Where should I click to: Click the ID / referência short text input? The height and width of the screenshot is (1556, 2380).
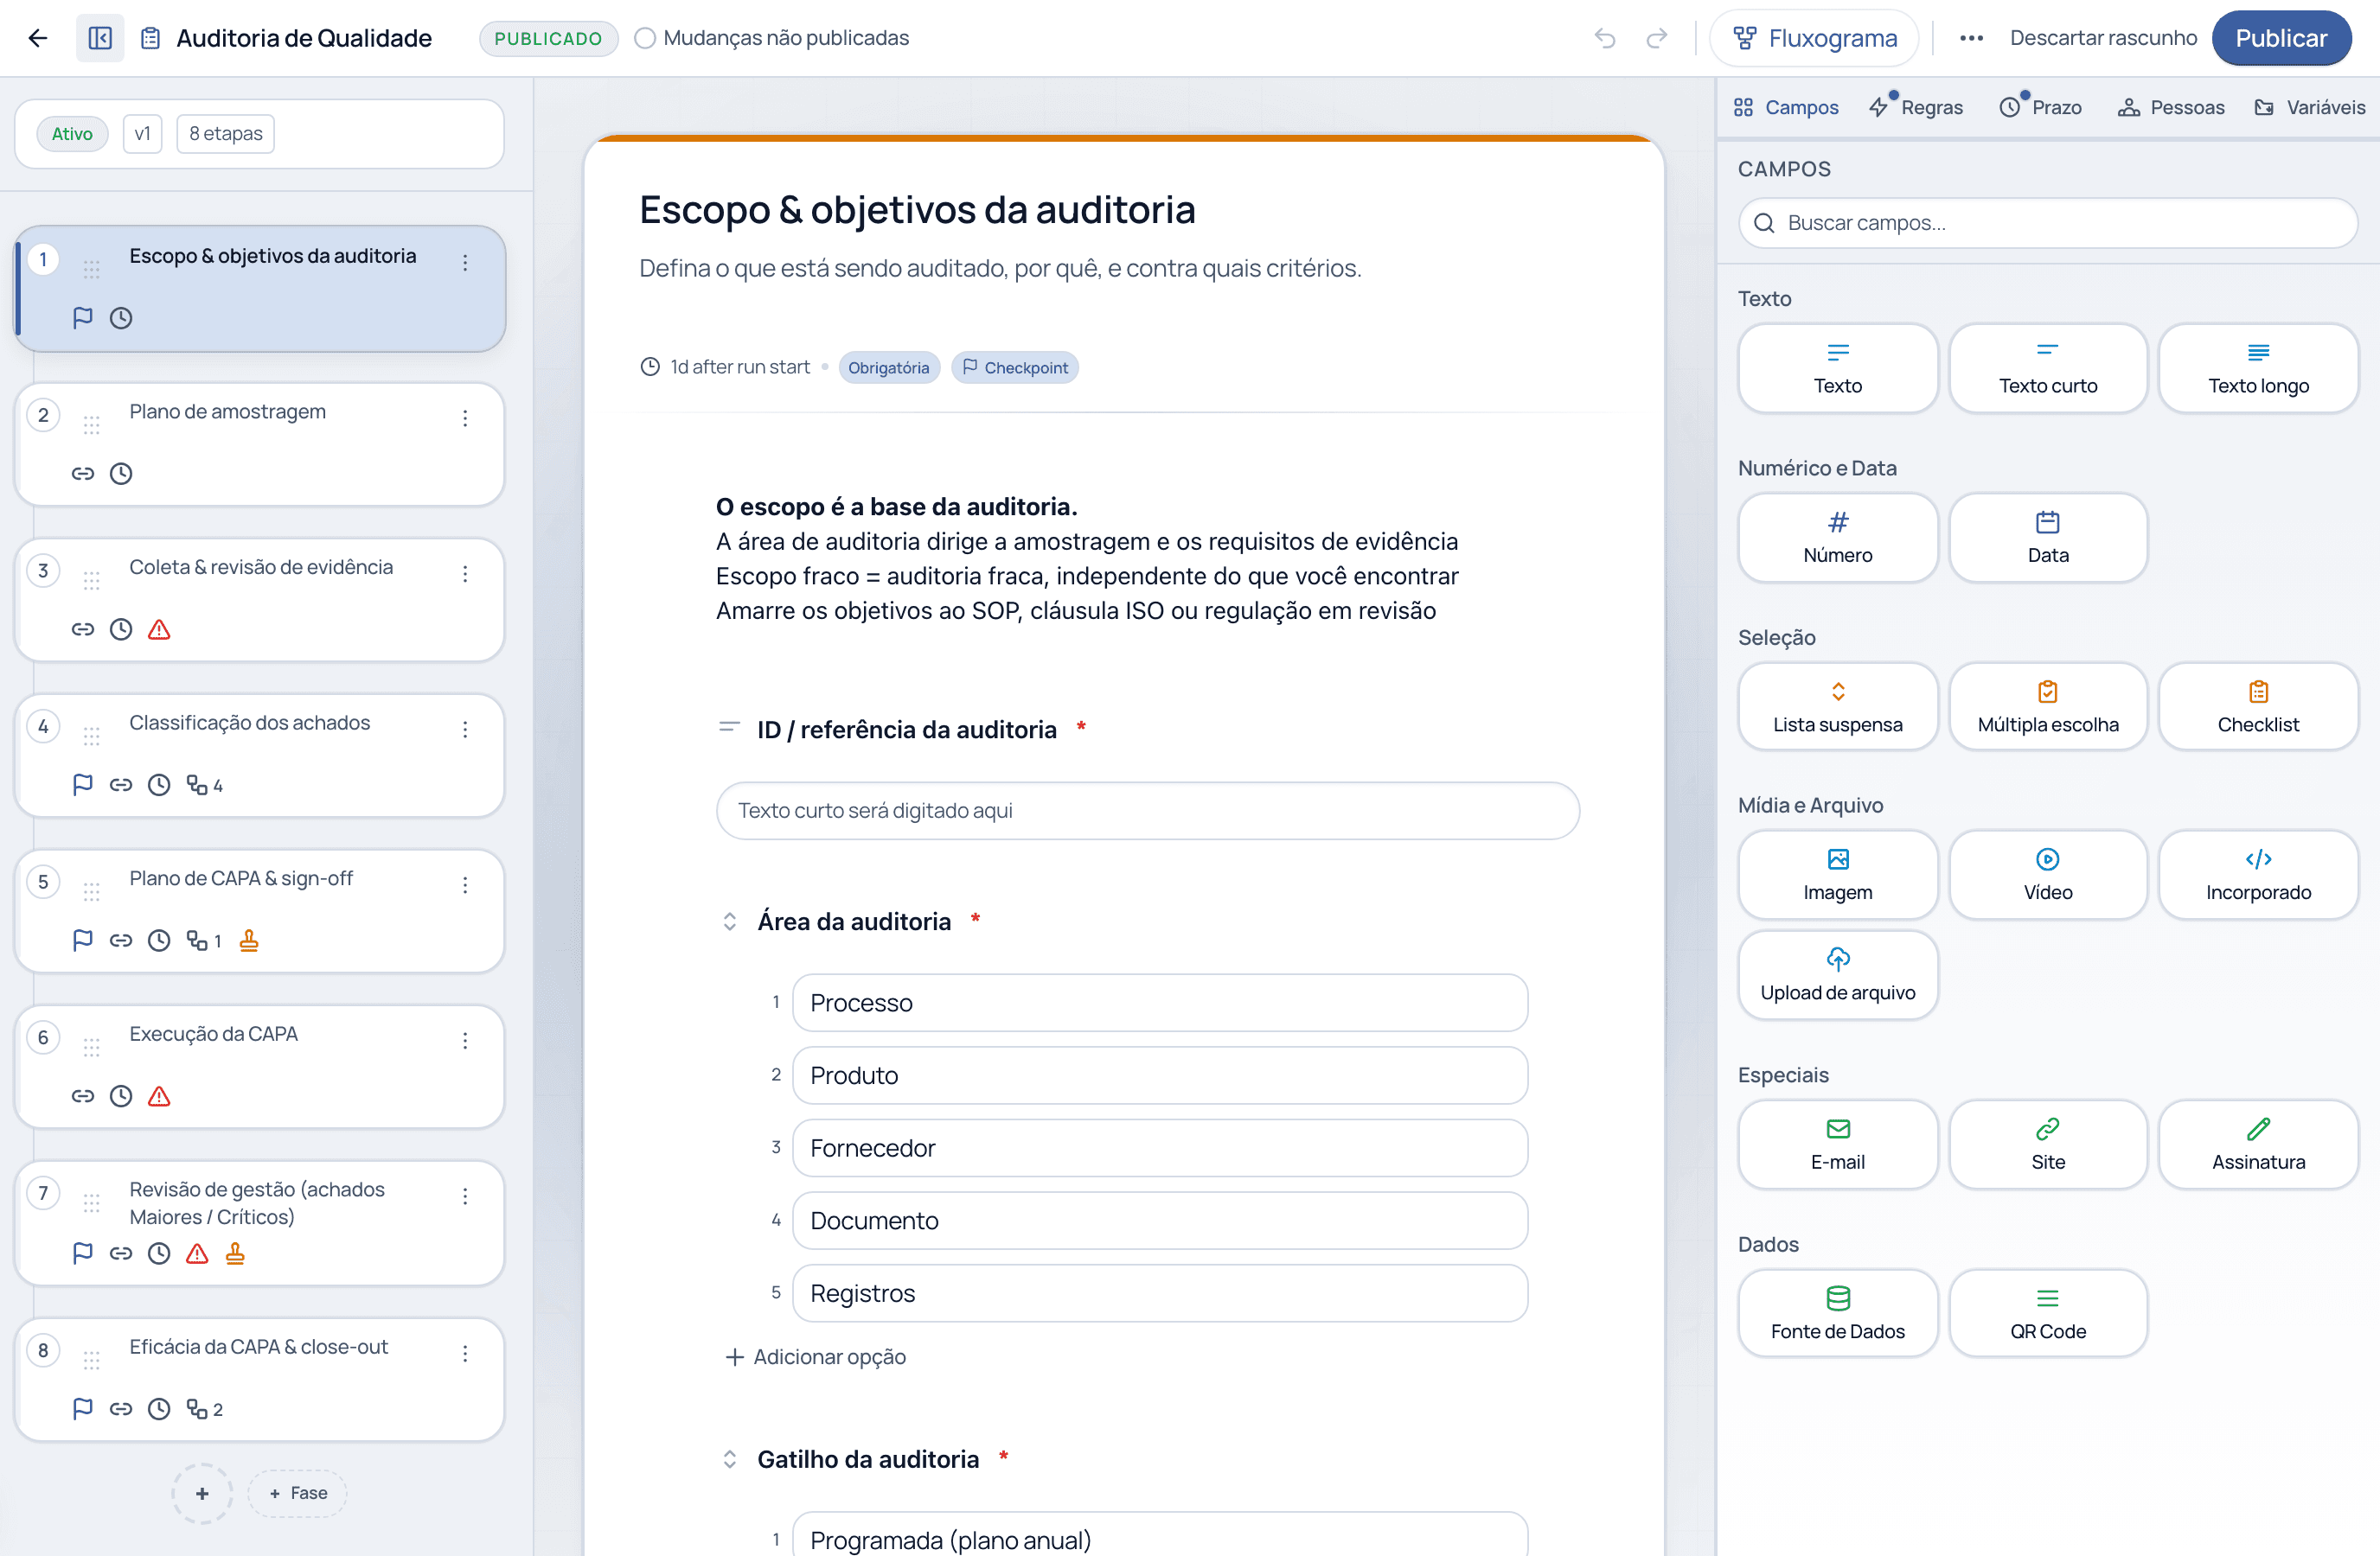tap(1148, 811)
